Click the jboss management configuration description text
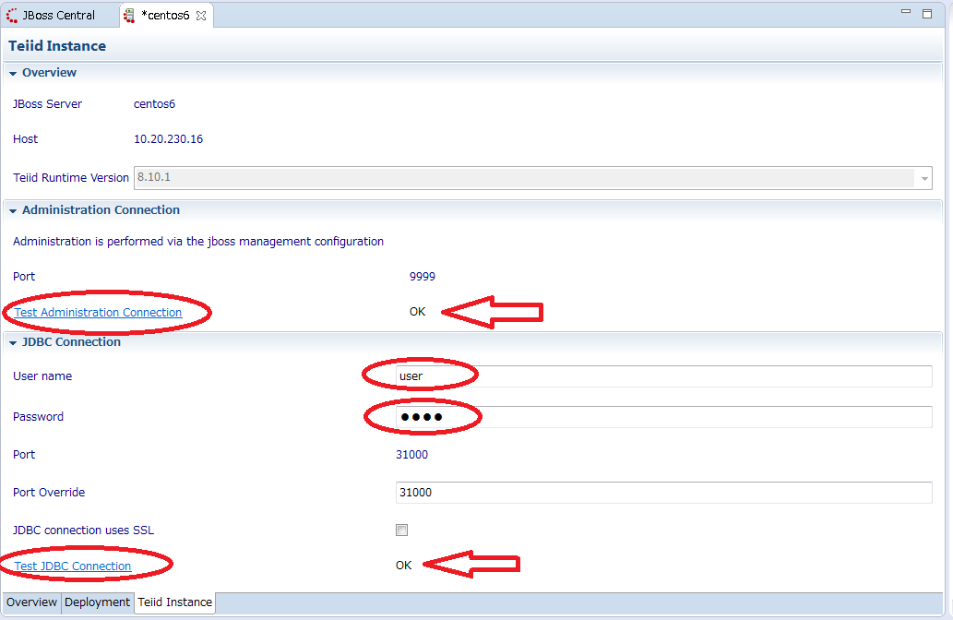This screenshot has height=620, width=953. click(198, 242)
